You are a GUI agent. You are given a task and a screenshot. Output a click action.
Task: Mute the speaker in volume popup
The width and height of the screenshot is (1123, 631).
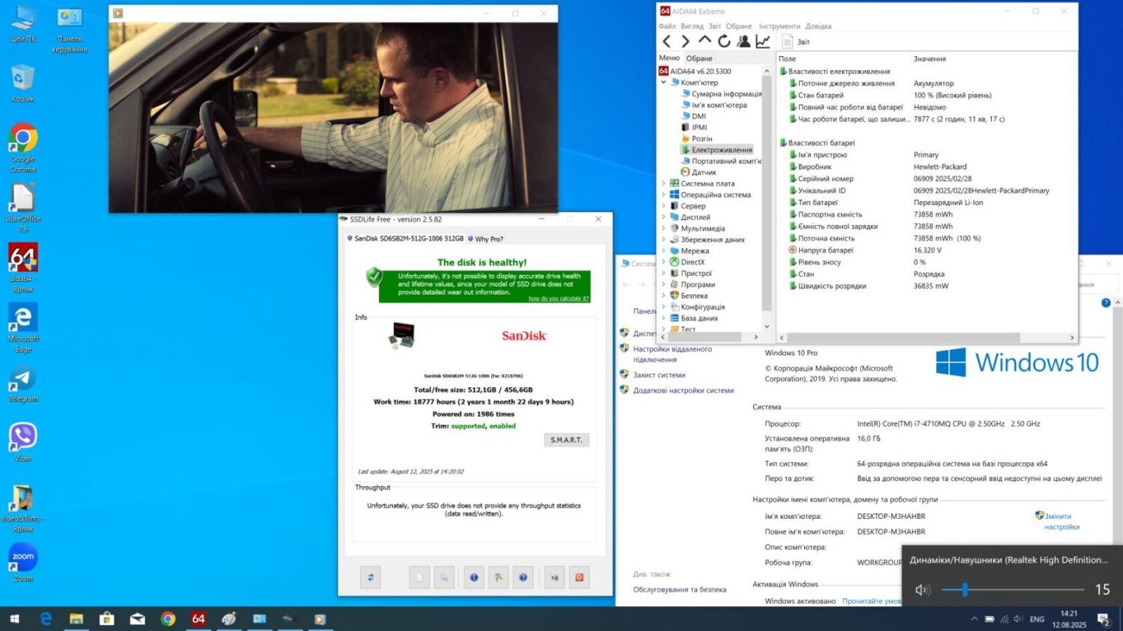[922, 590]
